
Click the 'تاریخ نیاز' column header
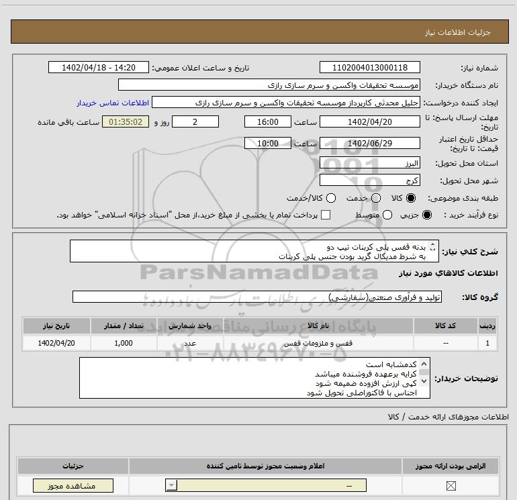click(x=56, y=326)
